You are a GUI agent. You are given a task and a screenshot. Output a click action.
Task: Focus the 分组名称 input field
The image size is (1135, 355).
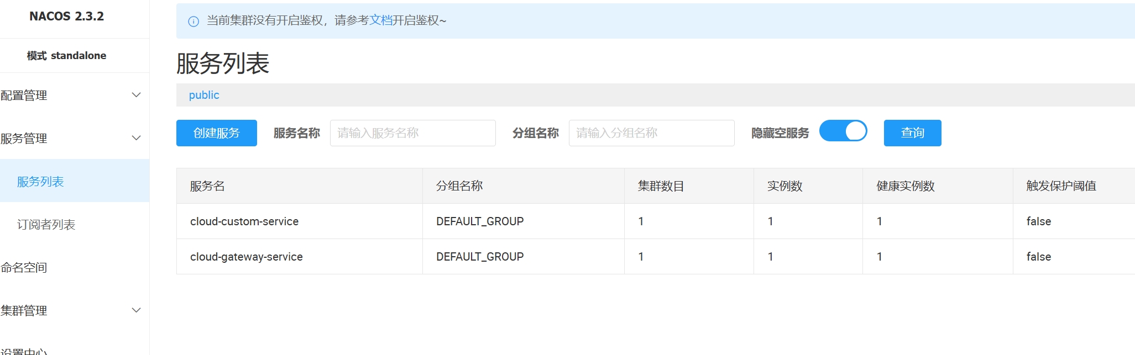pyautogui.click(x=651, y=133)
